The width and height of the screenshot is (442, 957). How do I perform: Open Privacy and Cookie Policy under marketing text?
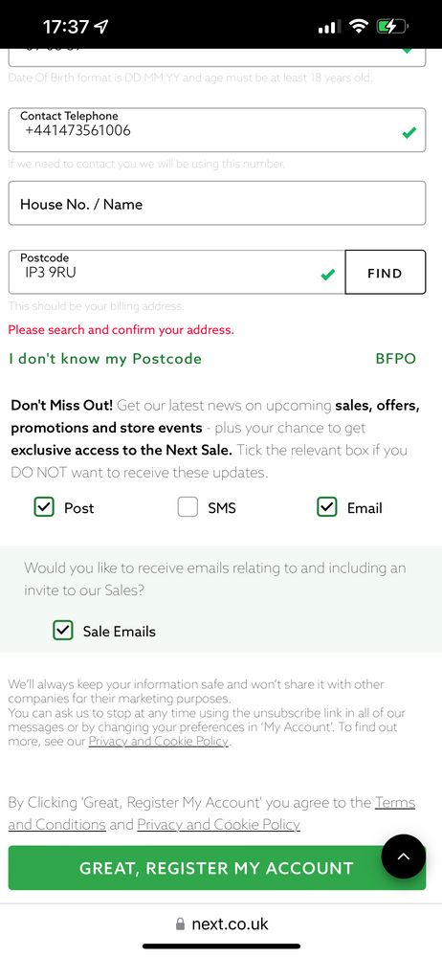coord(159,742)
